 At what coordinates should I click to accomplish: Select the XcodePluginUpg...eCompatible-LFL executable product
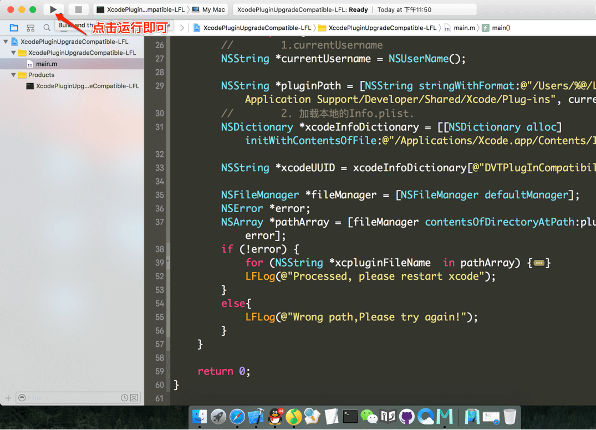[x=72, y=86]
